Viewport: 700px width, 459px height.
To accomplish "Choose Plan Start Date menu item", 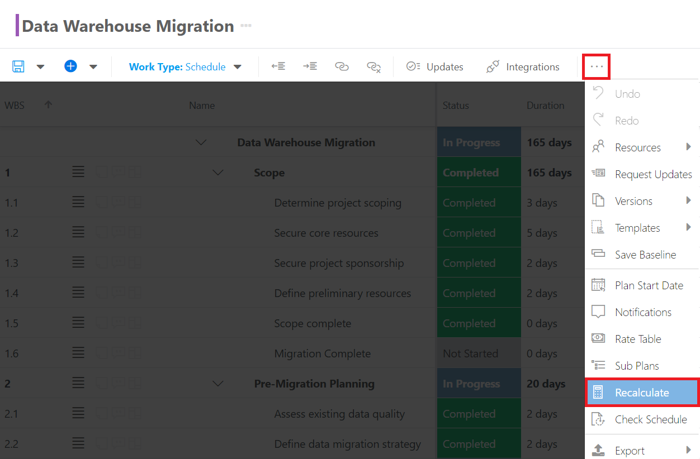I will 642,285.
